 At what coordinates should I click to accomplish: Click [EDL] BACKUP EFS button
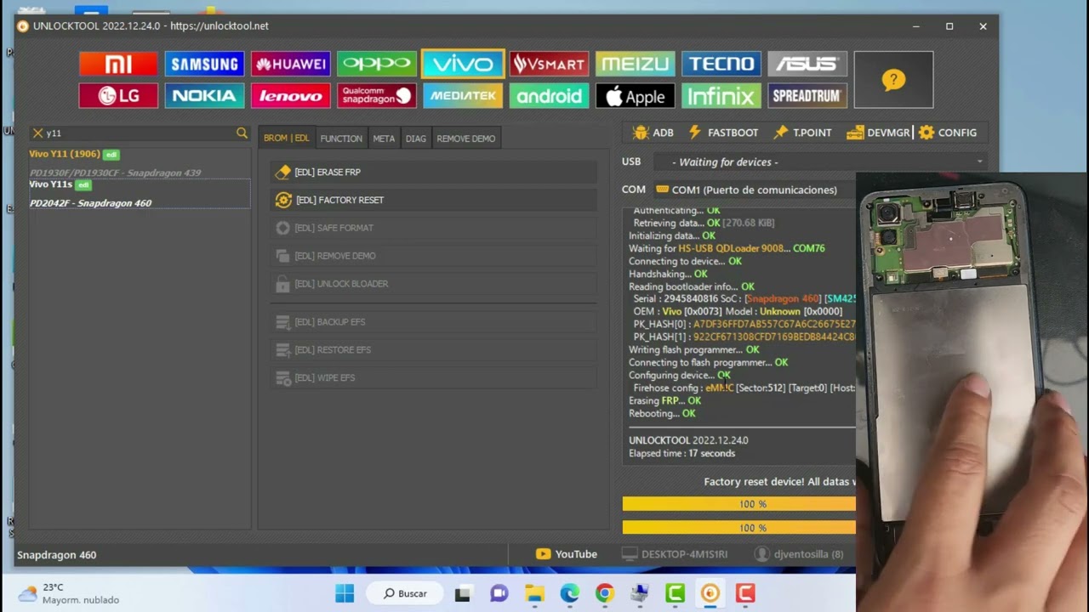[x=433, y=322]
